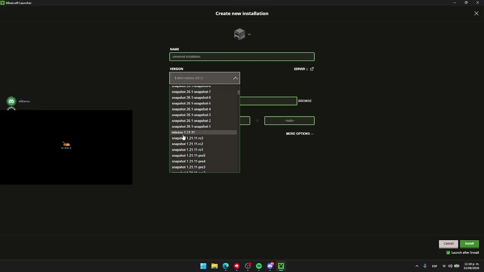Collapse the Version dropdown with the arrow
This screenshot has height=272, width=484.
pyautogui.click(x=236, y=78)
